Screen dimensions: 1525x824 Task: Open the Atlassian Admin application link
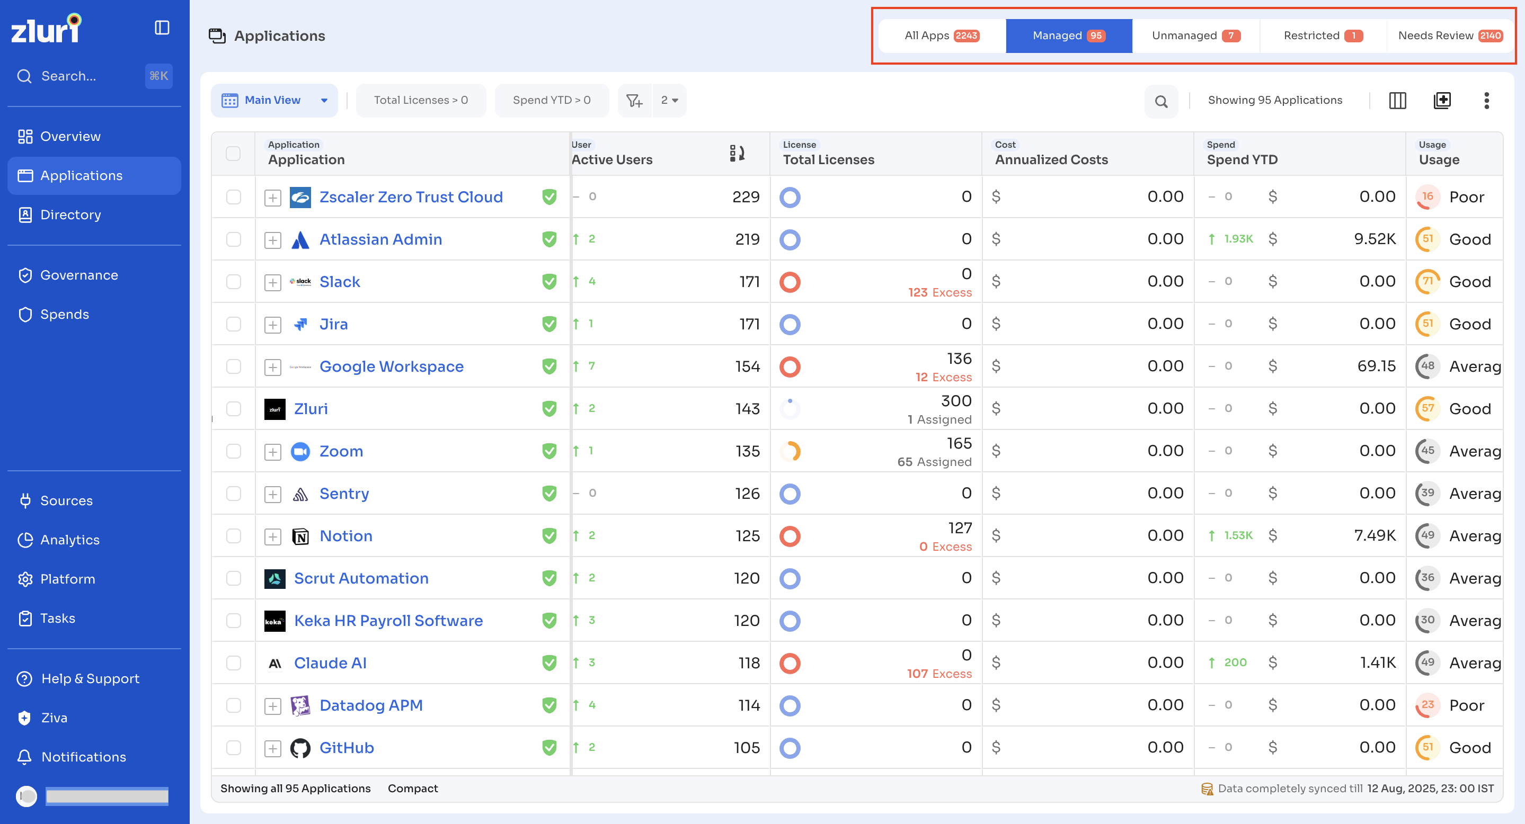380,239
